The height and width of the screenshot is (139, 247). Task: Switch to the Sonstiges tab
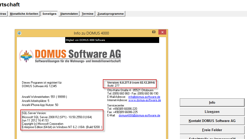[x=49, y=14]
